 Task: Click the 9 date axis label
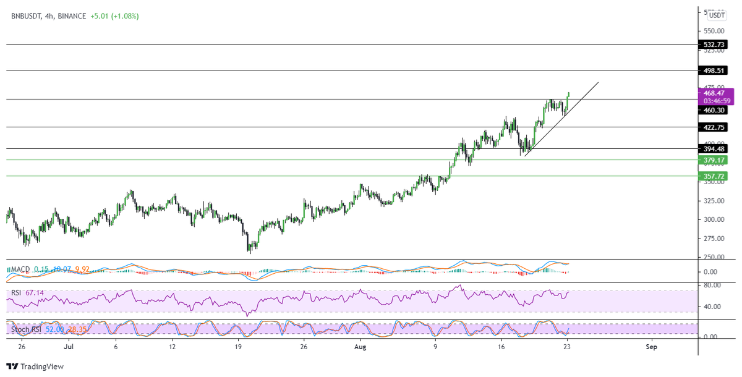(x=435, y=347)
